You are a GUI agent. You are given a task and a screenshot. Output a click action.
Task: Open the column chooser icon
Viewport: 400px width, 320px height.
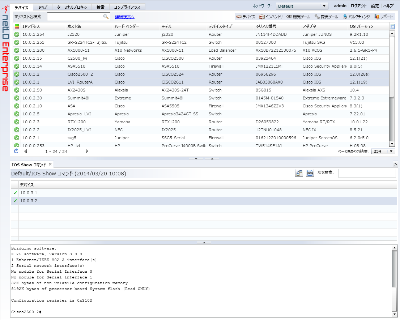[392, 26]
